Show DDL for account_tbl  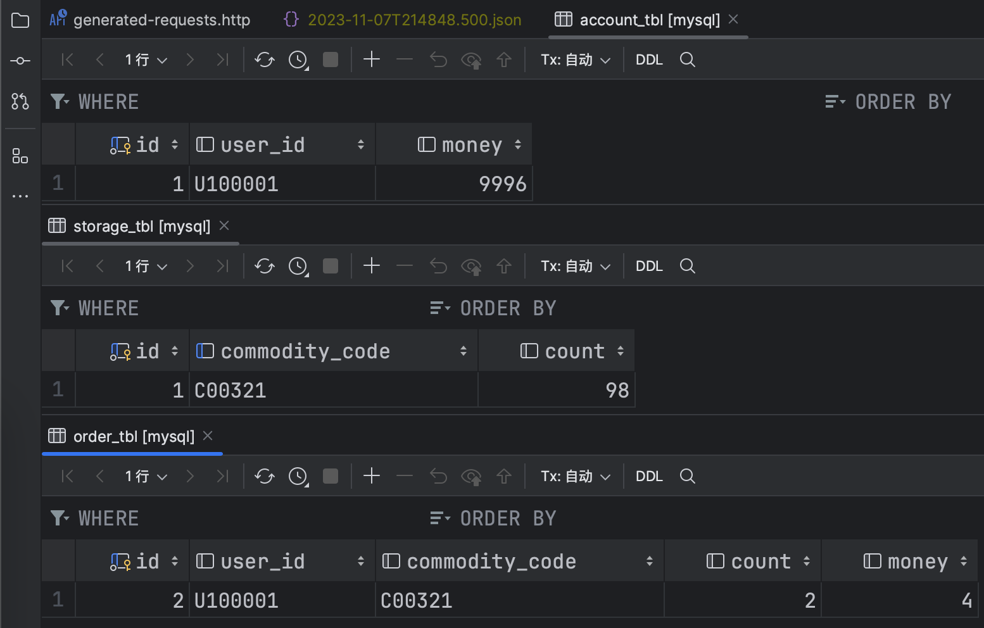(649, 60)
